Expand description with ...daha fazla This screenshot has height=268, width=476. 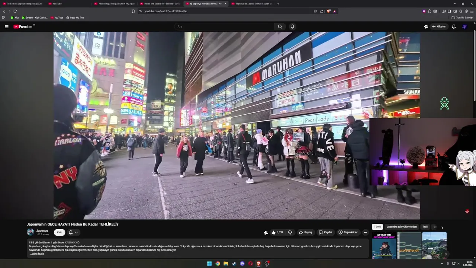(x=37, y=253)
